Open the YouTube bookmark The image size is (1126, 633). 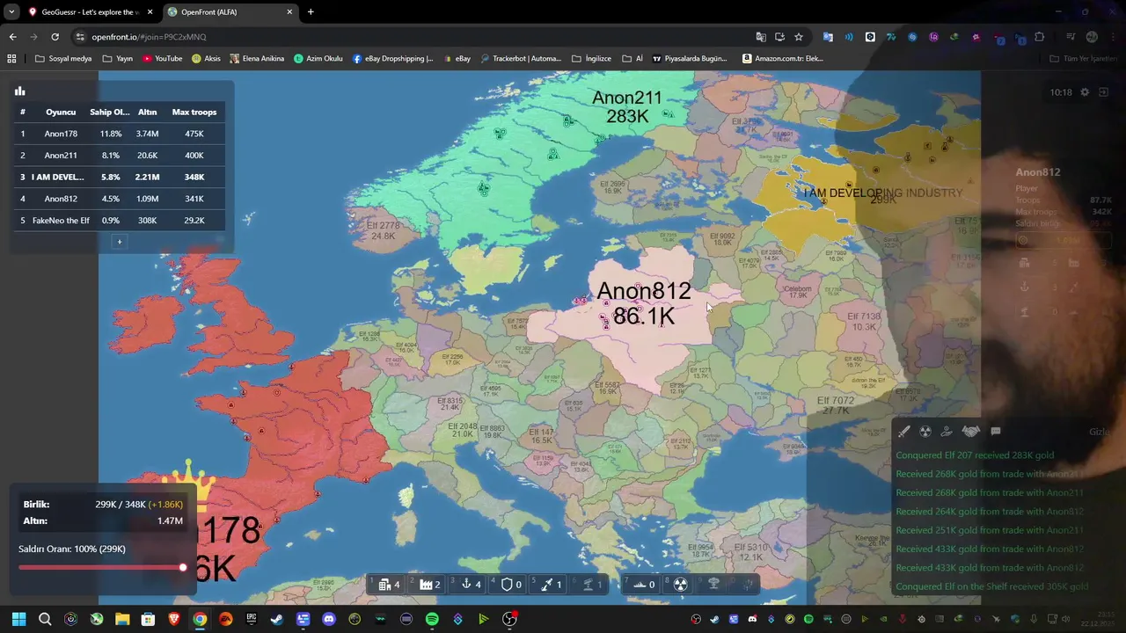tap(163, 59)
